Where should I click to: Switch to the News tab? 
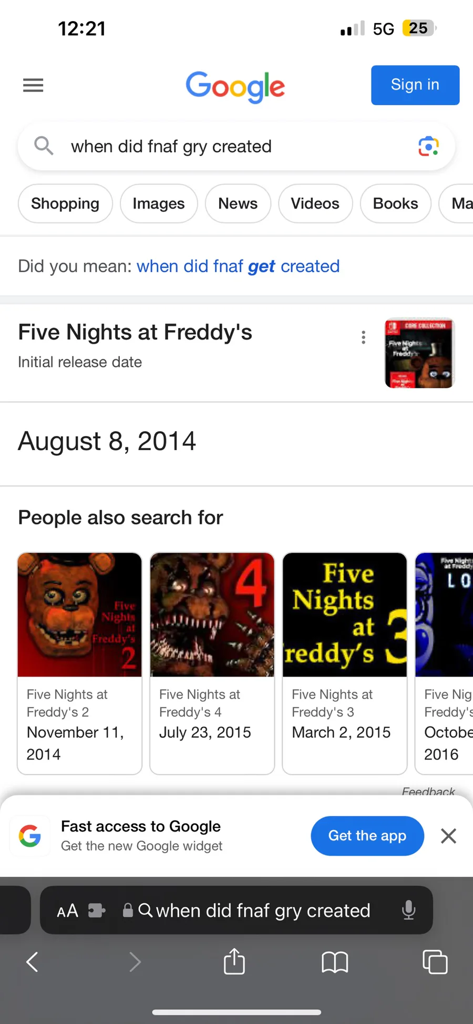pyautogui.click(x=238, y=203)
